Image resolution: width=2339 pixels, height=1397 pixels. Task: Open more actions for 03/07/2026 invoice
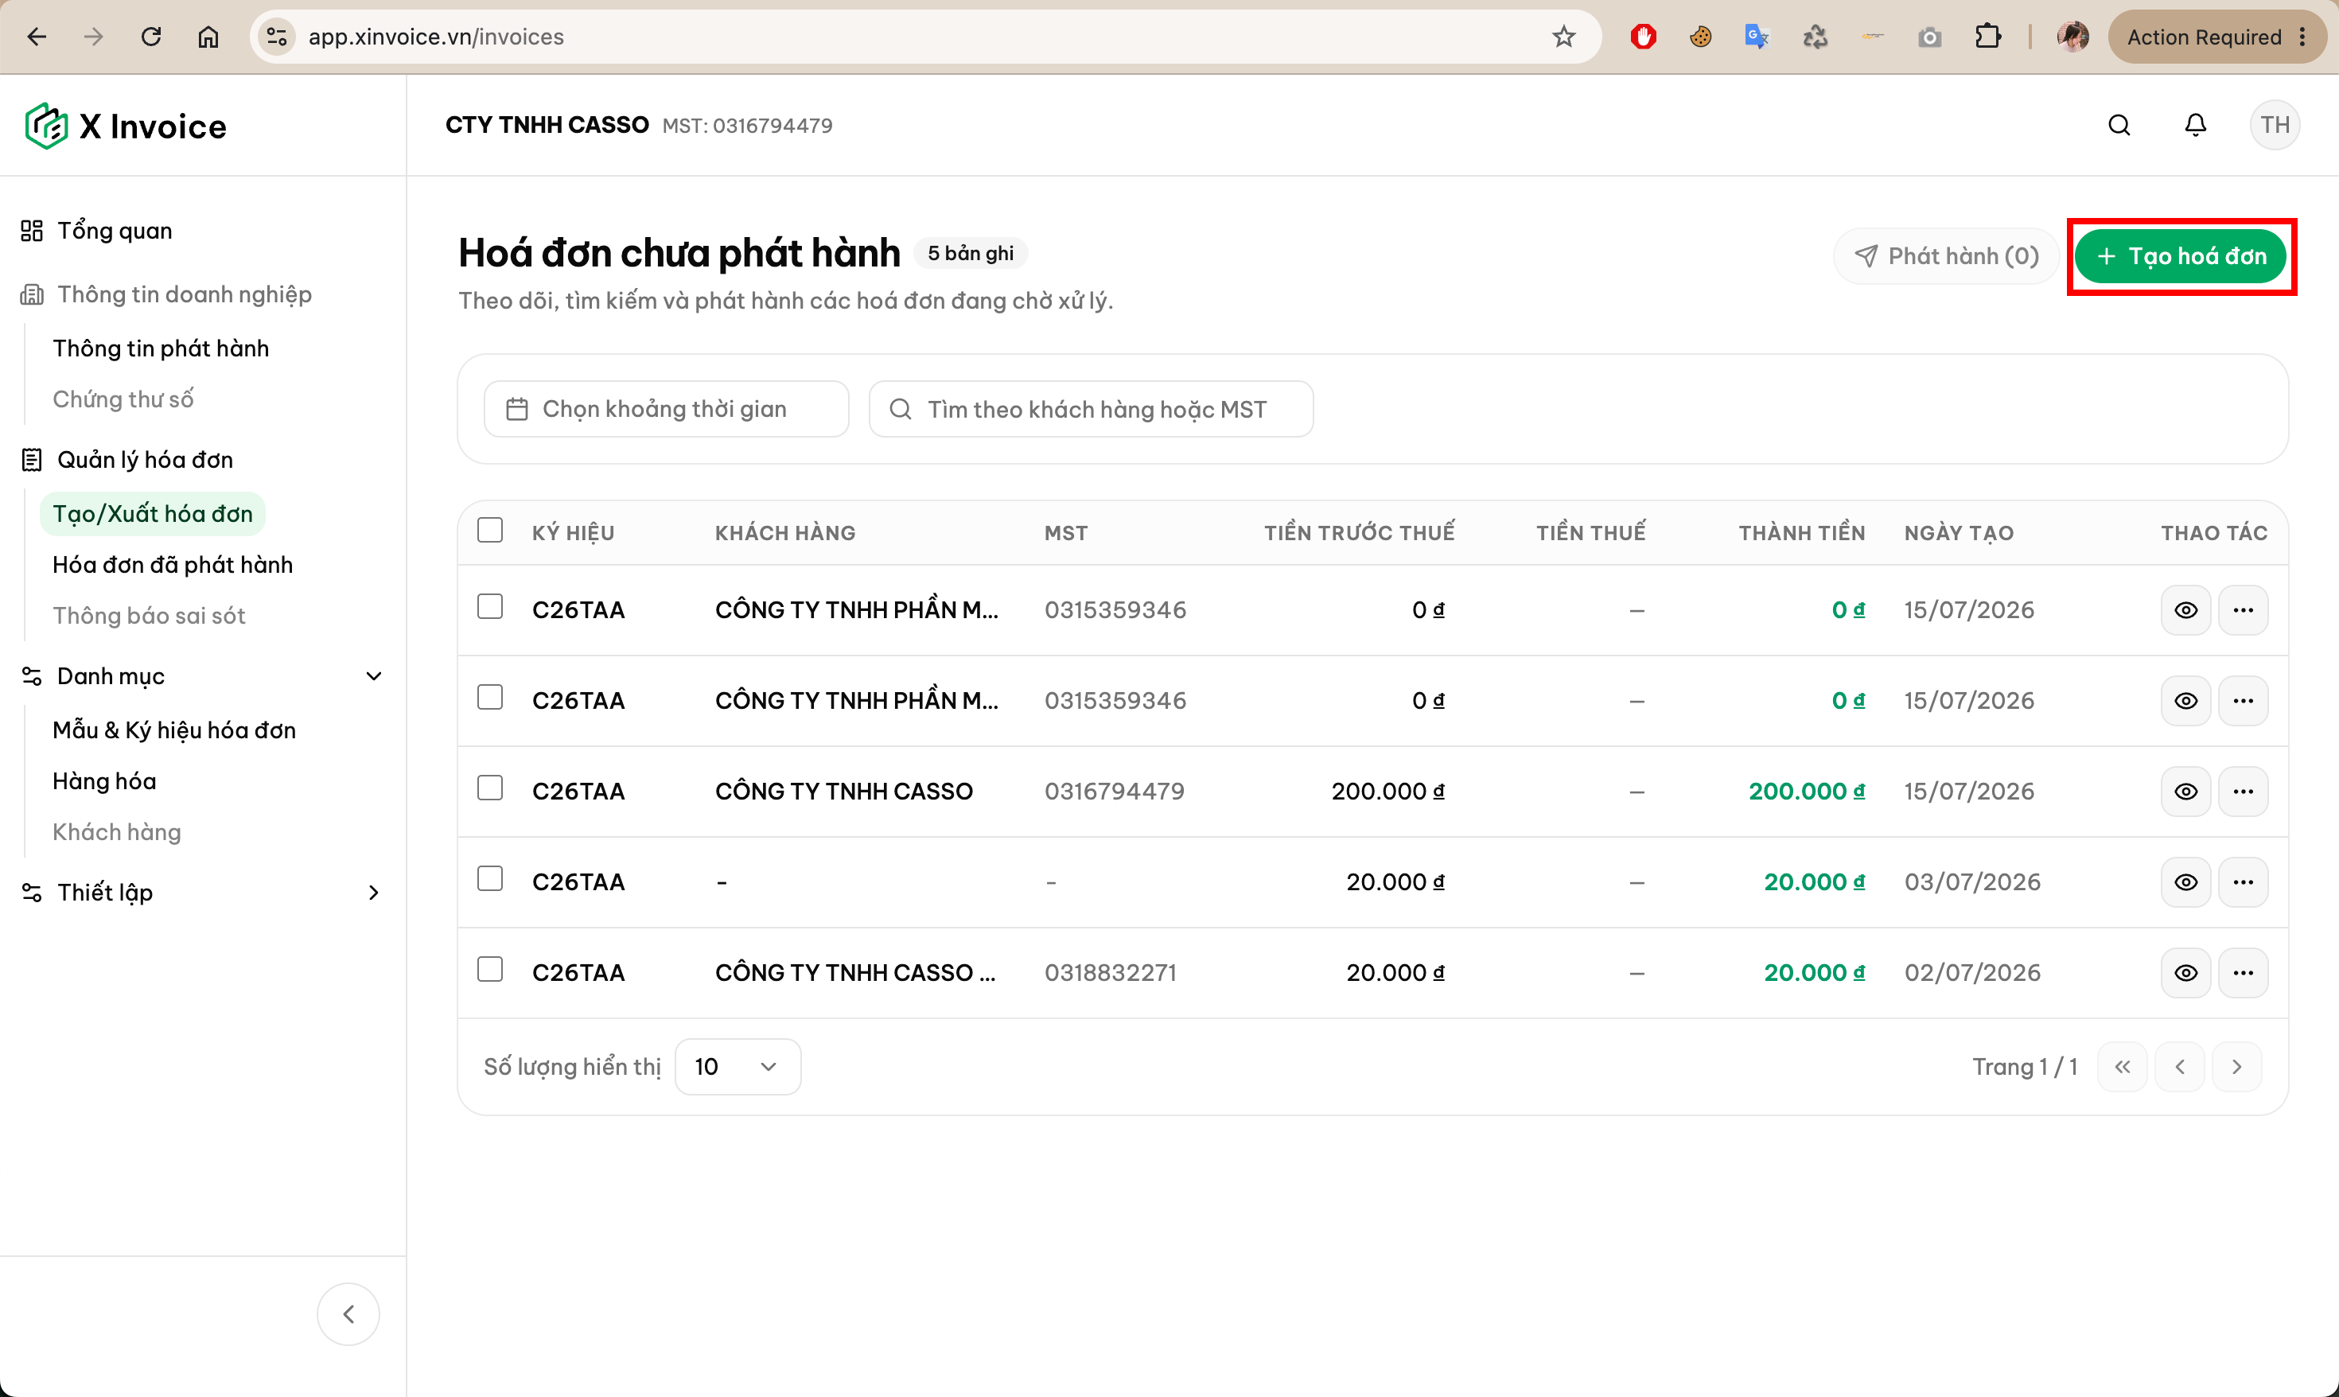pos(2243,882)
